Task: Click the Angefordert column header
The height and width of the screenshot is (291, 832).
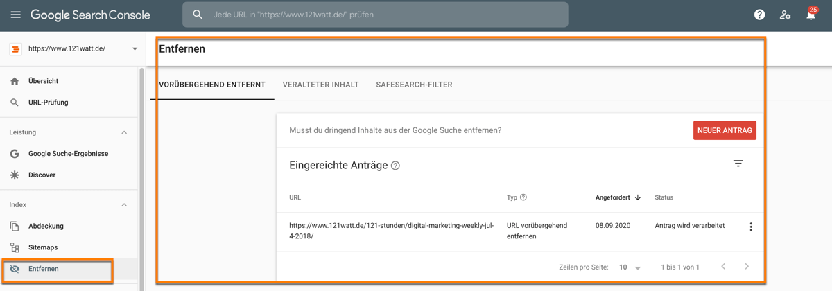Action: click(x=613, y=197)
